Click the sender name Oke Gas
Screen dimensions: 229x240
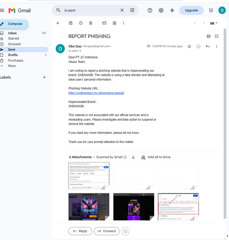pyautogui.click(x=75, y=46)
